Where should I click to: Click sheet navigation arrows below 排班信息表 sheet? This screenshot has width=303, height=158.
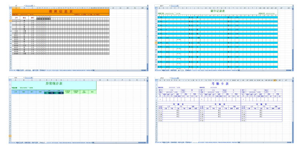click(12, 70)
